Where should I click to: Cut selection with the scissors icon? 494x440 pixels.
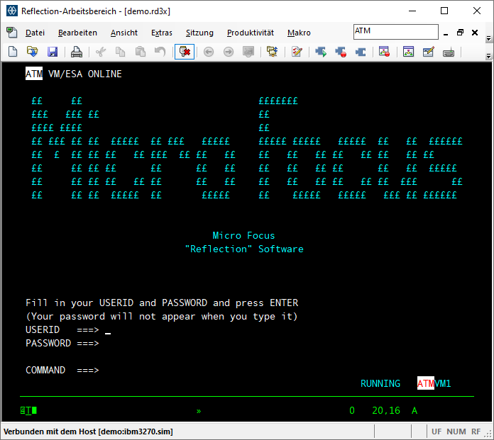click(x=101, y=52)
